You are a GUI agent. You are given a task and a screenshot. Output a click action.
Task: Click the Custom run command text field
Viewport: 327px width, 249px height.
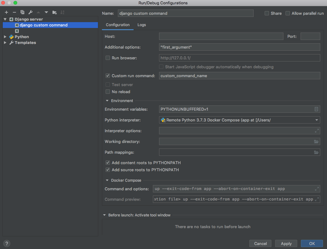239,76
